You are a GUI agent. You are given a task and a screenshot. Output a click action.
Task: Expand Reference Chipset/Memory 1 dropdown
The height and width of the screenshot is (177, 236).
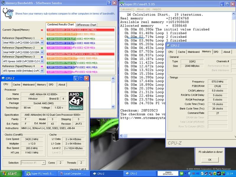[x=42, y=43]
